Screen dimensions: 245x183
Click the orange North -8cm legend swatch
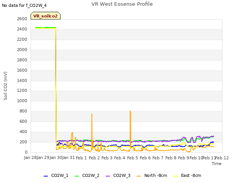point(139,176)
